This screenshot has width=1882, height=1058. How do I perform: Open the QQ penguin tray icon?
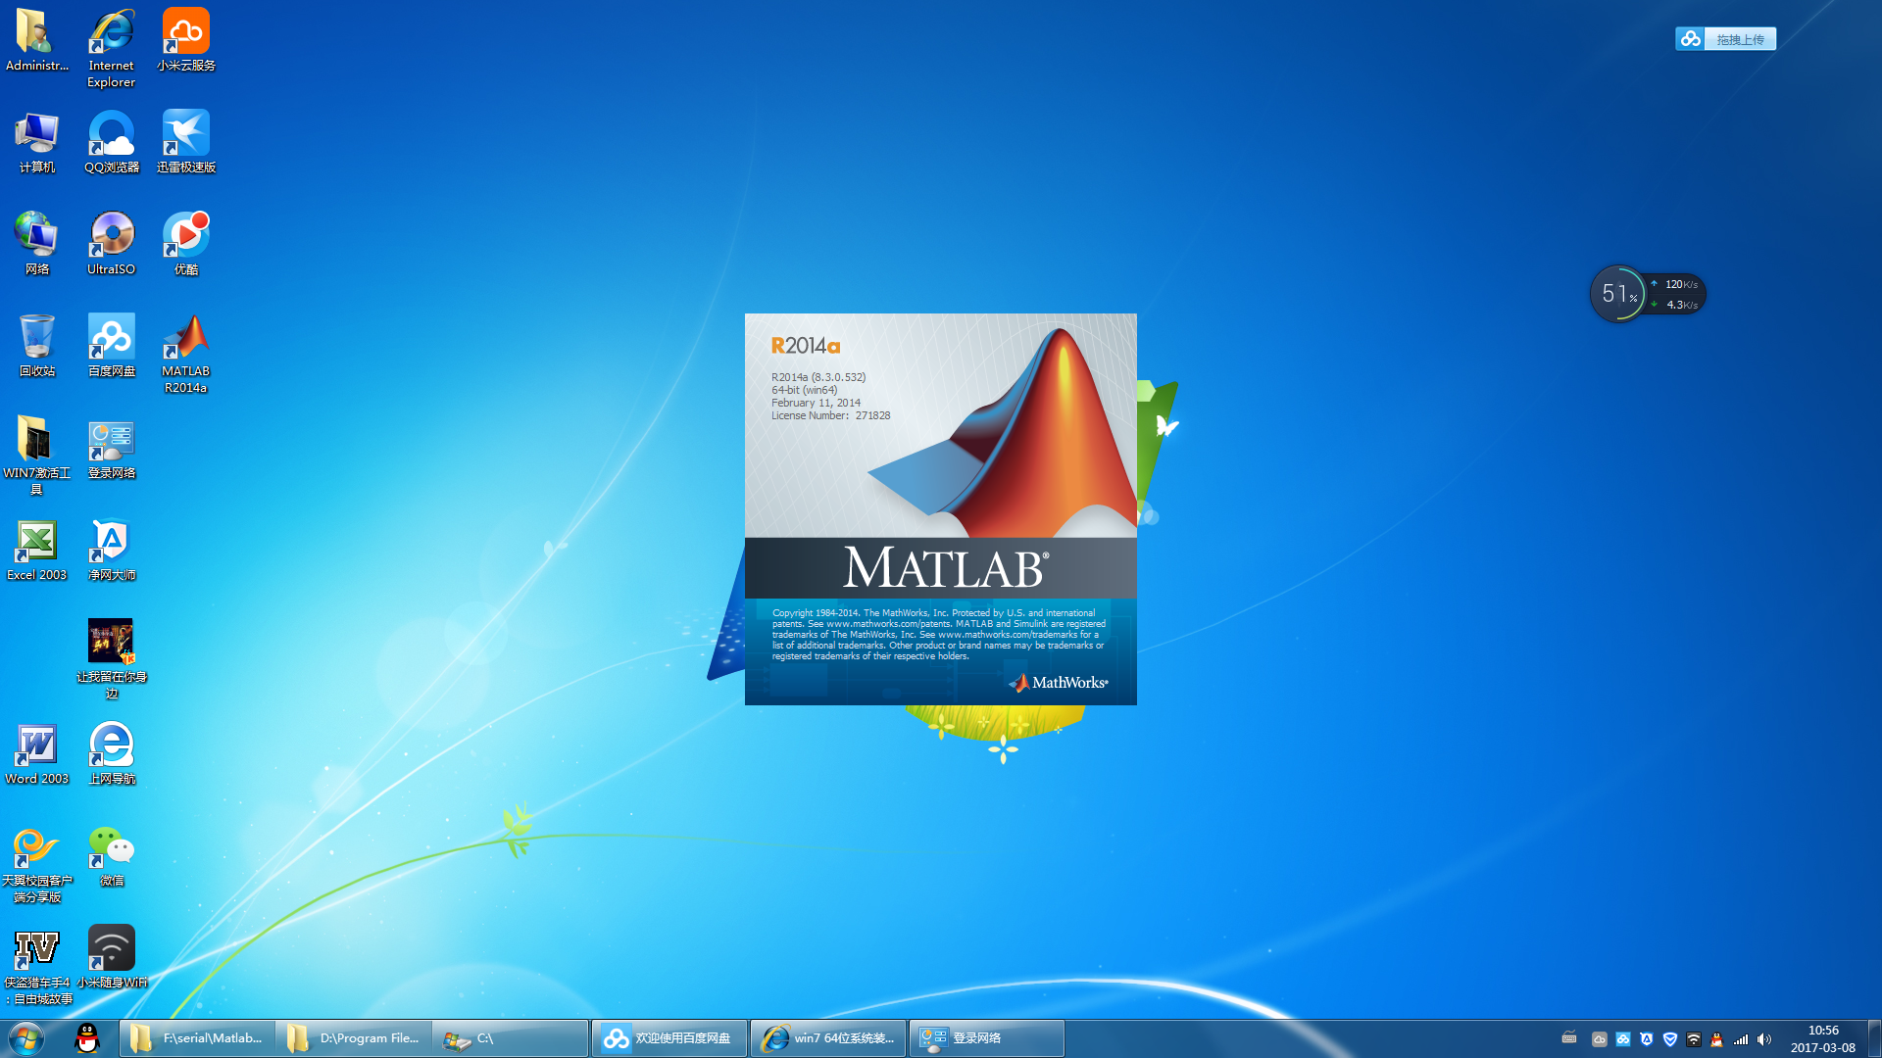[x=1716, y=1039]
